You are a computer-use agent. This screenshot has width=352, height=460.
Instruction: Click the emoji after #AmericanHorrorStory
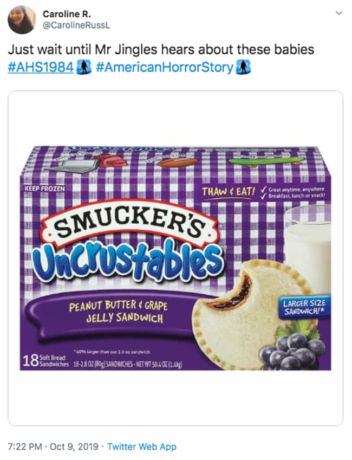click(244, 67)
